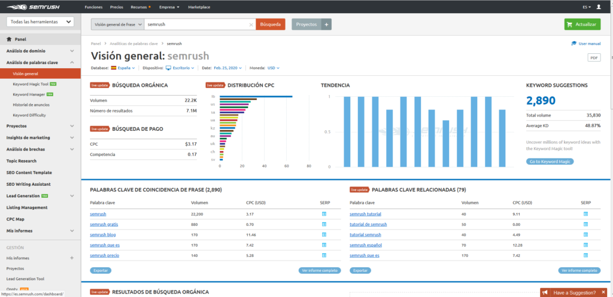Open the date picker Feb. 25, 2020
The width and height of the screenshot is (613, 297).
tap(227, 68)
